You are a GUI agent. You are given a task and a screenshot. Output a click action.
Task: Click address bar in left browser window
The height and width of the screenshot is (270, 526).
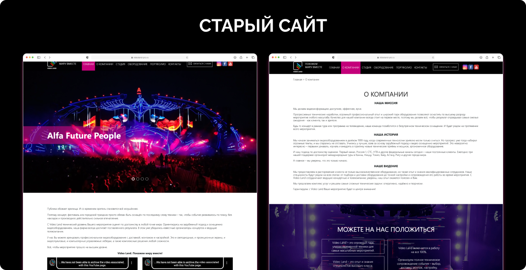[140, 57]
